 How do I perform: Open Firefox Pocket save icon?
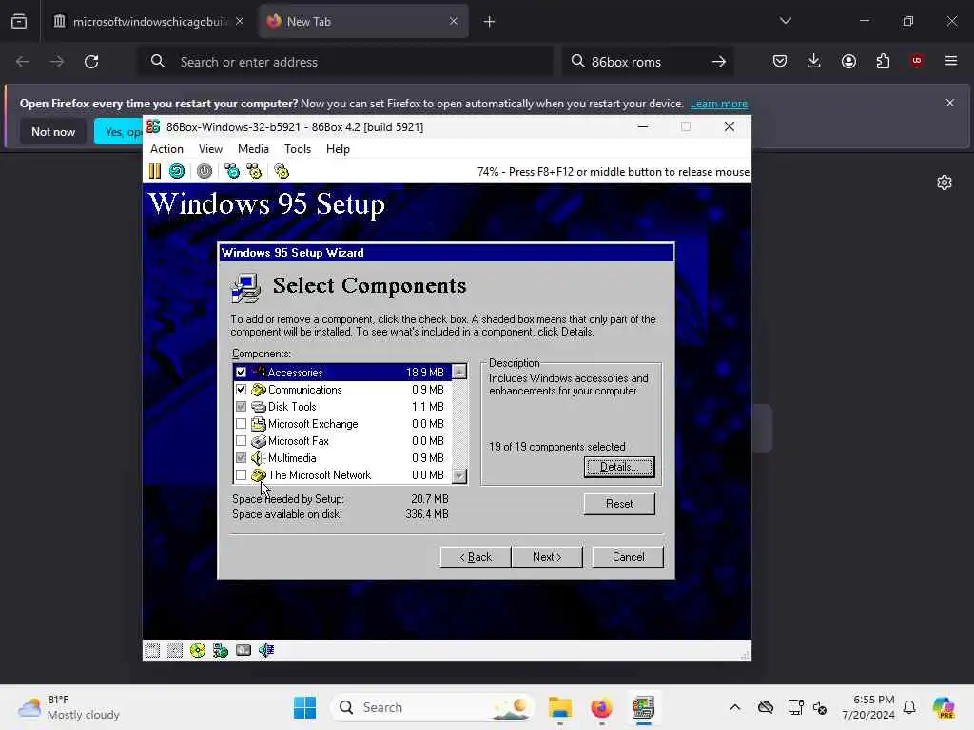(x=780, y=61)
